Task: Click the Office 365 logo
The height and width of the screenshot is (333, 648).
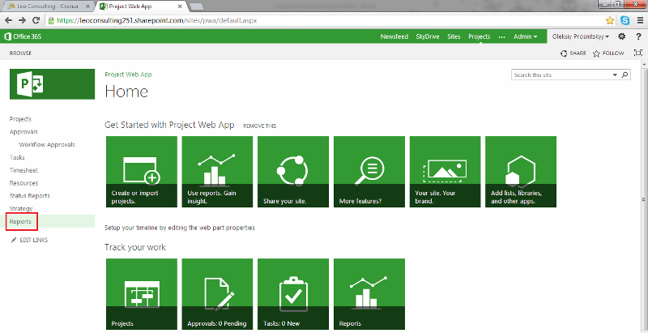Action: [23, 36]
